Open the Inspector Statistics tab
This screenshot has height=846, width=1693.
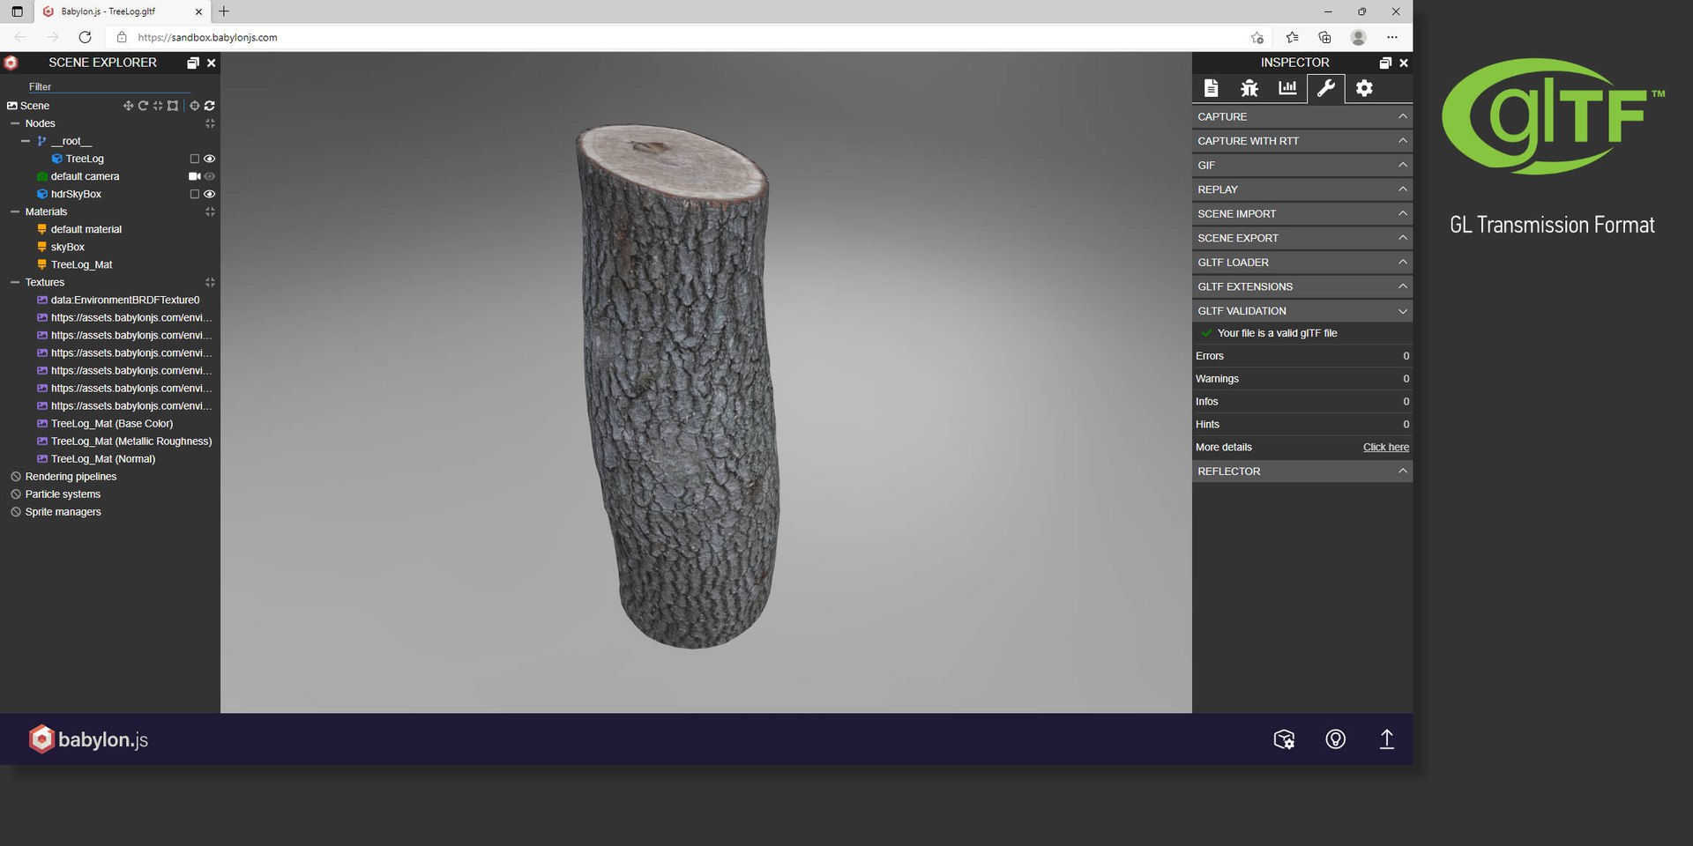(x=1287, y=88)
